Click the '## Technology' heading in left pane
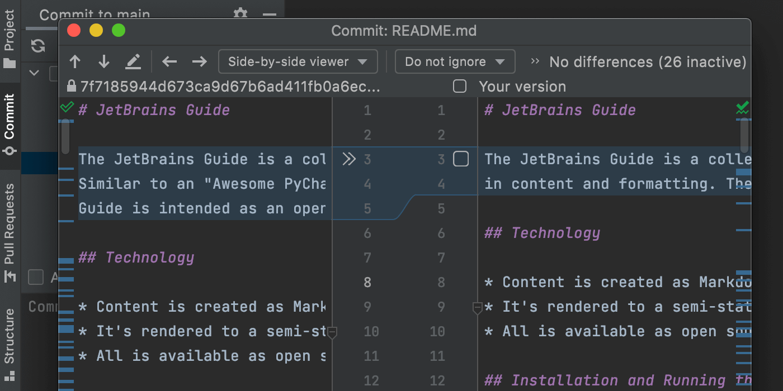Screen dimensions: 783x391 136,258
